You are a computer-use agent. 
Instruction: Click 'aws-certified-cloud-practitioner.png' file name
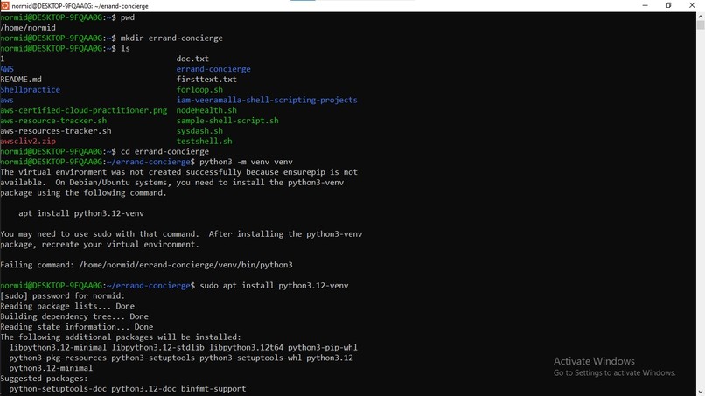pos(84,110)
